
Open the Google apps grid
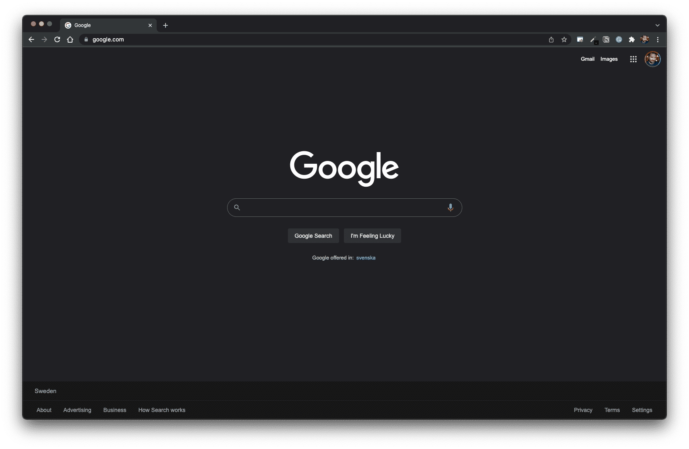tap(633, 59)
